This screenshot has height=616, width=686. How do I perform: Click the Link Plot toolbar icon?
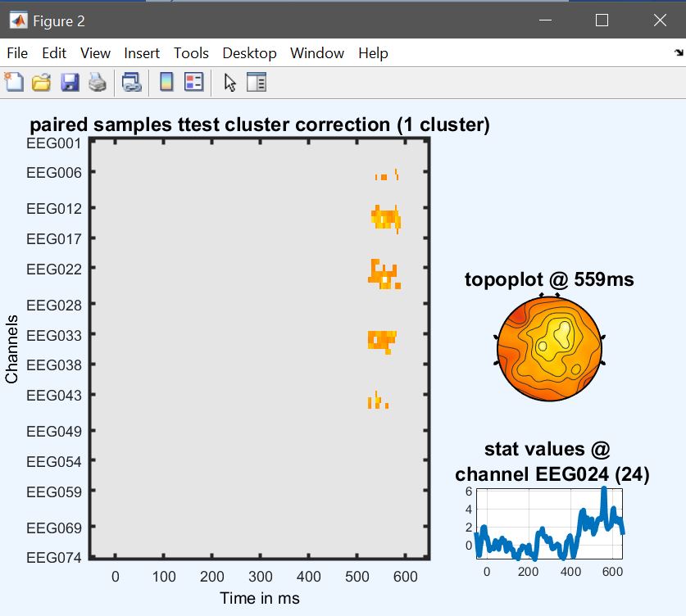[x=132, y=82]
